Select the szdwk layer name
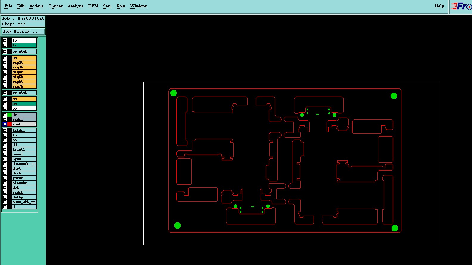The height and width of the screenshot is (265, 472). (x=24, y=192)
